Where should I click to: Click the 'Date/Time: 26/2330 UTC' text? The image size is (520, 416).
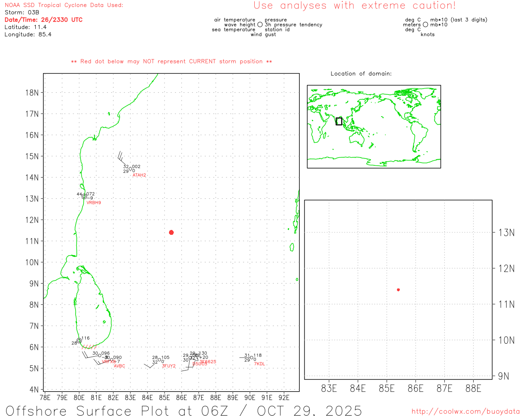coord(43,19)
